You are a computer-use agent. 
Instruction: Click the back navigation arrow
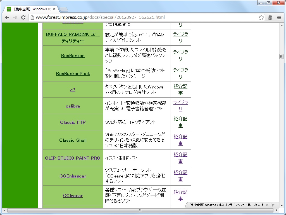tap(7, 17)
